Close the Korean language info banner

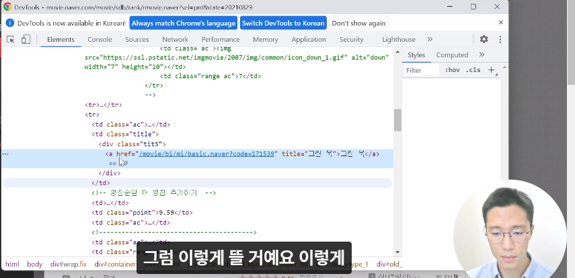tap(501, 22)
